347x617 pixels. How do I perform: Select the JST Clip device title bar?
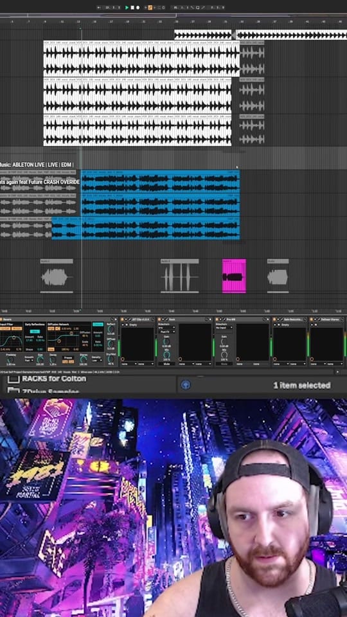(x=138, y=319)
